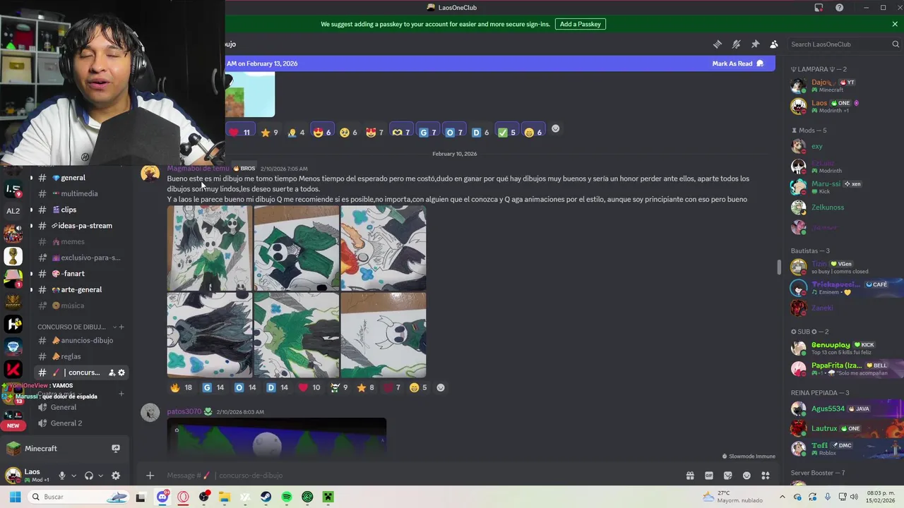
Task: Open Steam from the taskbar
Action: coord(266,497)
